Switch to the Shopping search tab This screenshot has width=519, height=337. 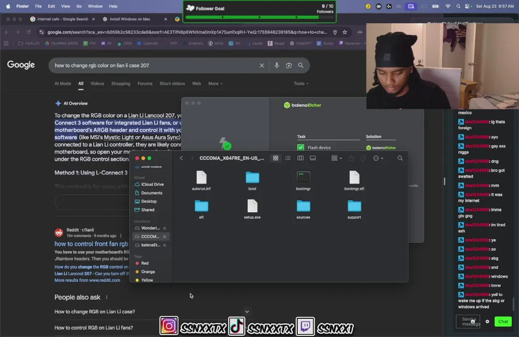point(120,83)
